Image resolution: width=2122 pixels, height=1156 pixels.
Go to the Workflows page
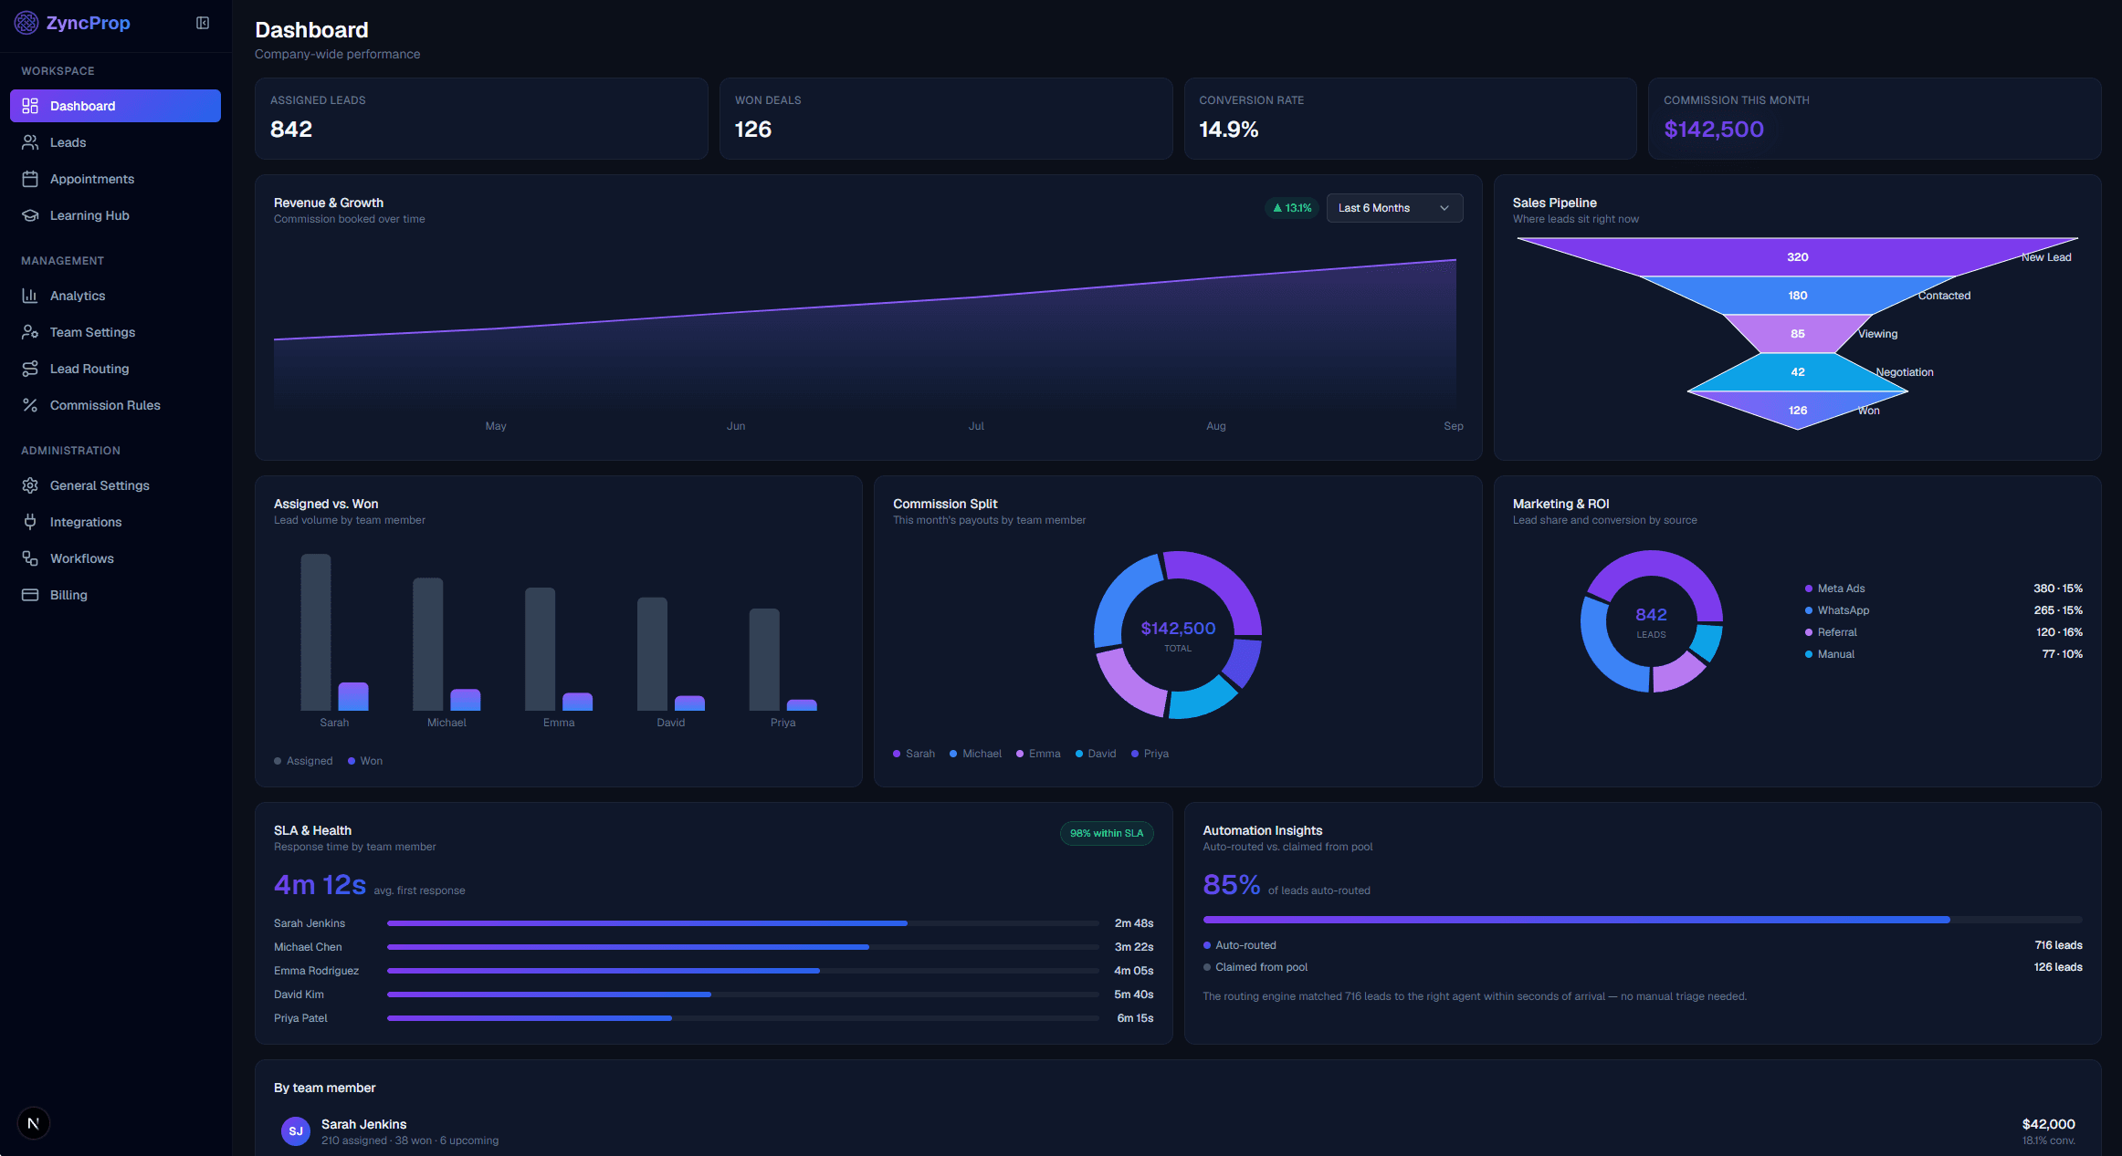click(115, 558)
